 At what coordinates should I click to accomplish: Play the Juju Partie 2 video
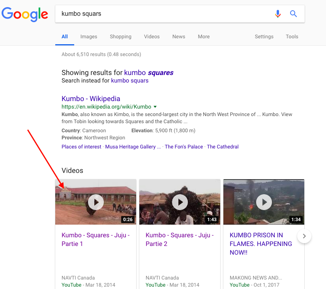180,202
